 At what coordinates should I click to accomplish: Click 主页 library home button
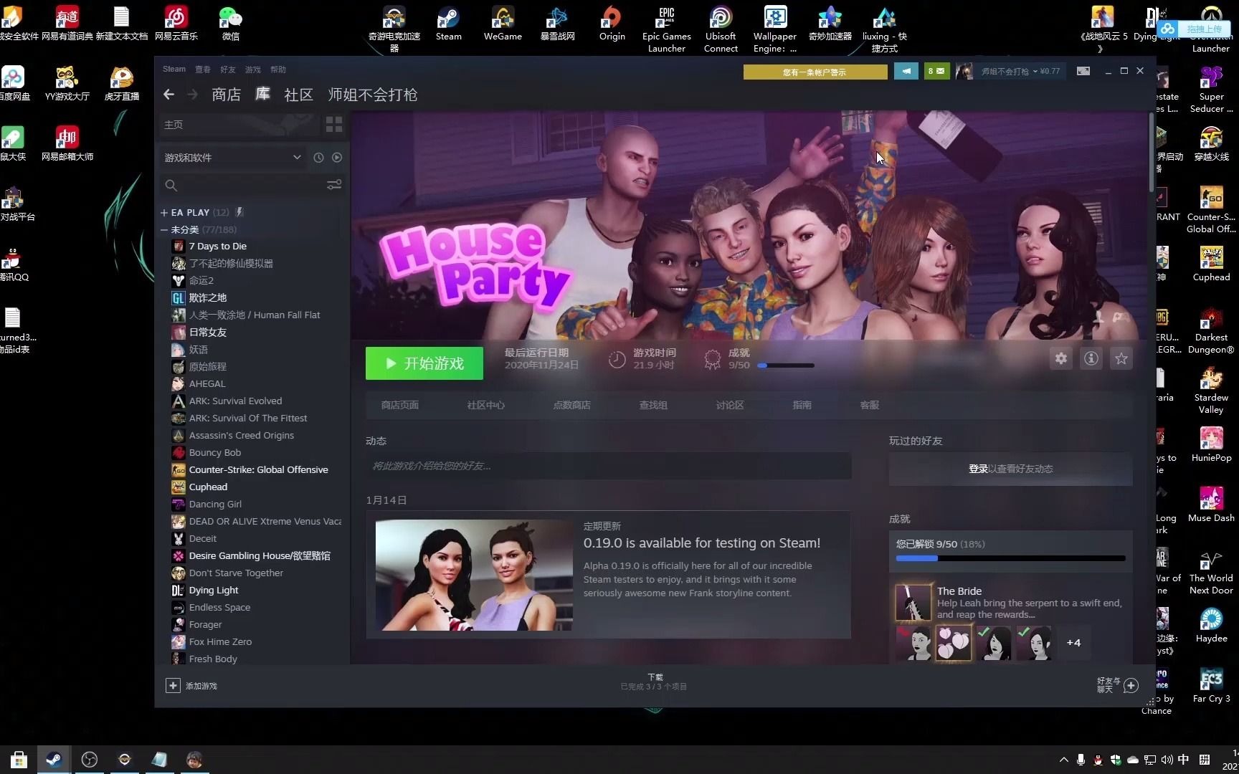click(239, 125)
